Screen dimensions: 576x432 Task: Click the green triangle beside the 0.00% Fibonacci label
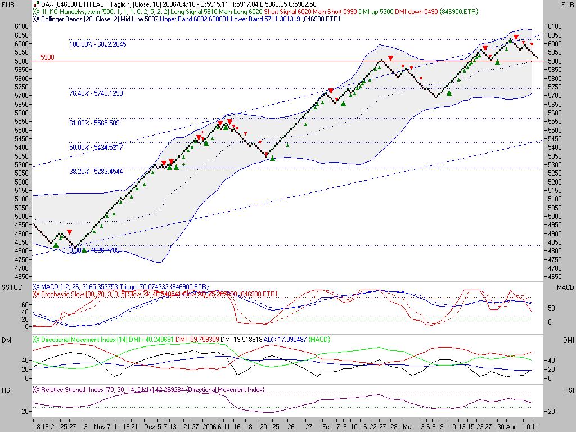tap(84, 250)
